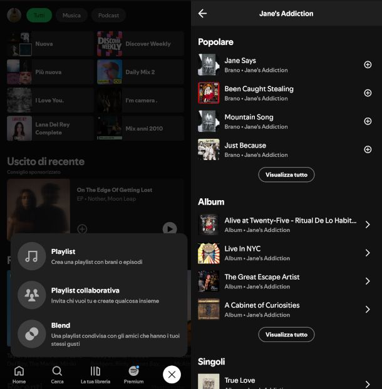The height and width of the screenshot is (389, 382).
Task: Click Visualizza tutto under Album
Action: pos(286,335)
